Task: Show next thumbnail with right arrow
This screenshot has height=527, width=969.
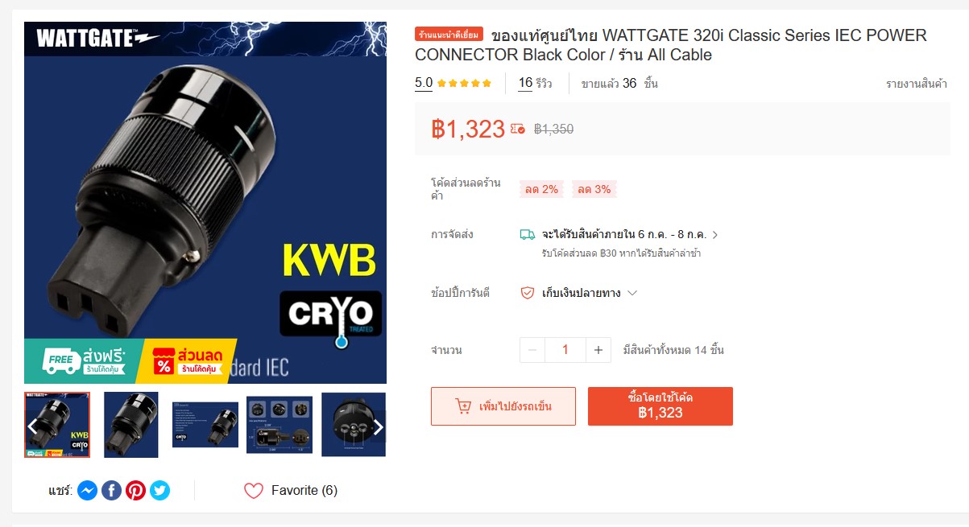Action: tap(378, 426)
